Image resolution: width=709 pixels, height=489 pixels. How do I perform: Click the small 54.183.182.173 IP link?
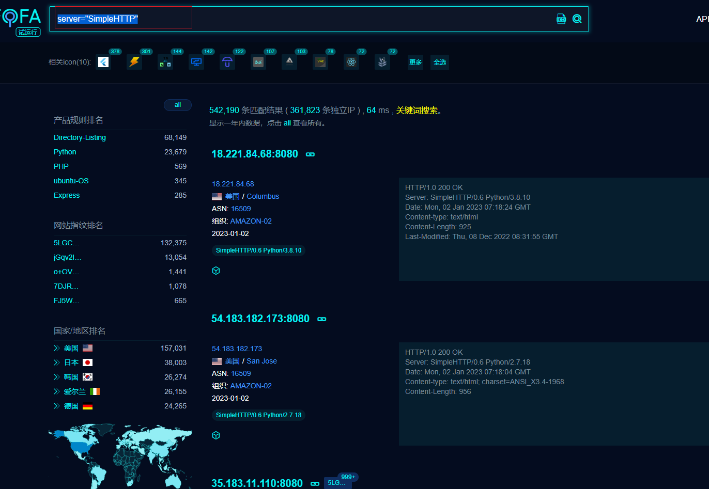[237, 349]
